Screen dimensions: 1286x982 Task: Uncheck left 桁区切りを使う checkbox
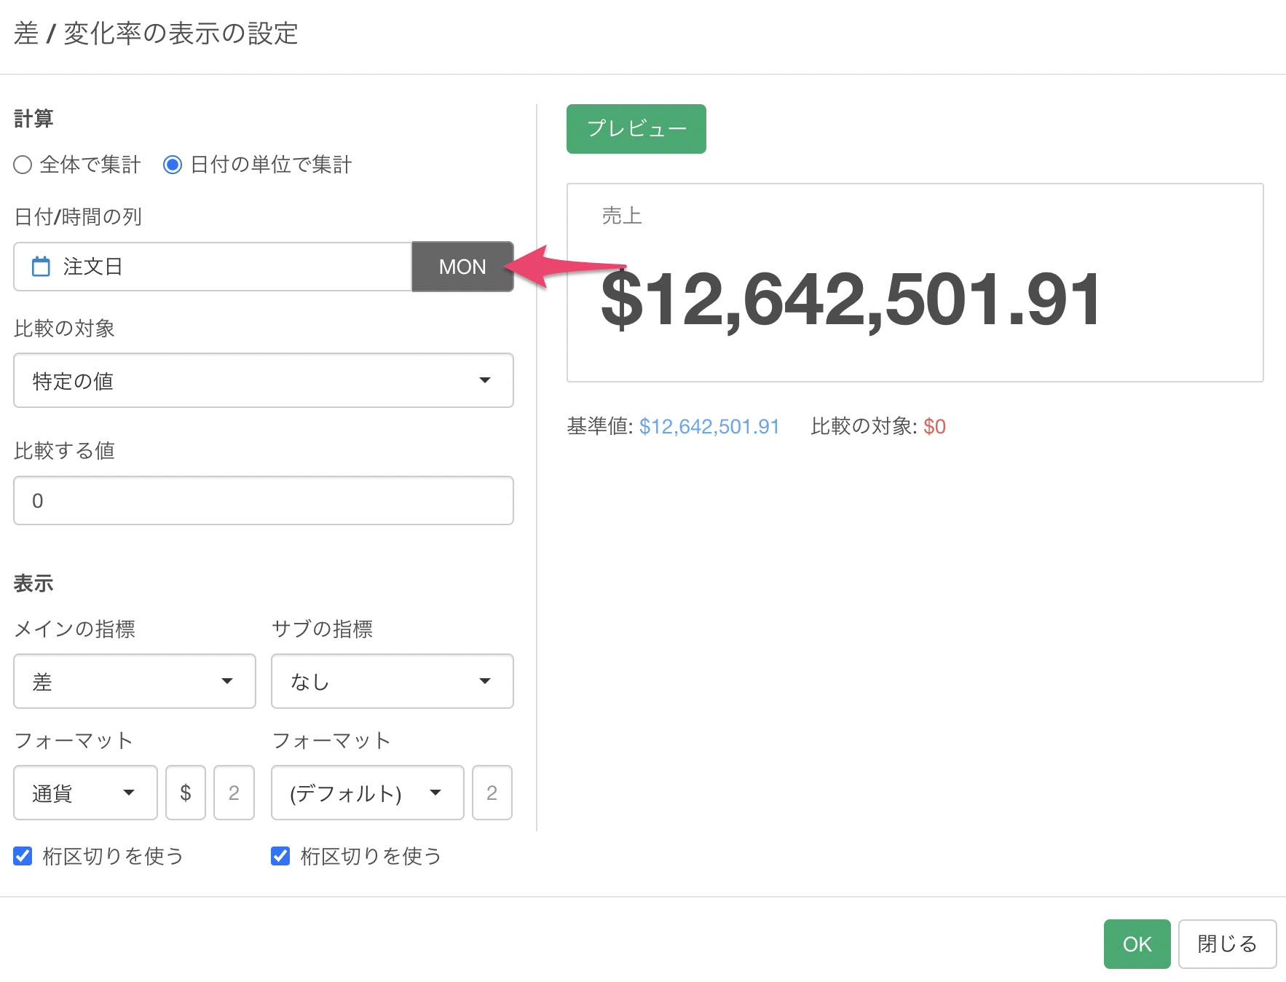23,856
